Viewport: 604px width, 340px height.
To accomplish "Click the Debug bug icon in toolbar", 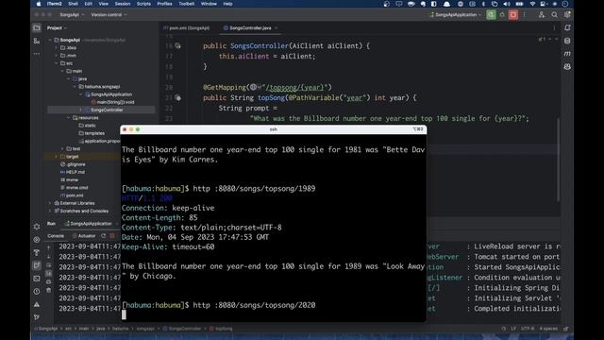I will pyautogui.click(x=502, y=15).
